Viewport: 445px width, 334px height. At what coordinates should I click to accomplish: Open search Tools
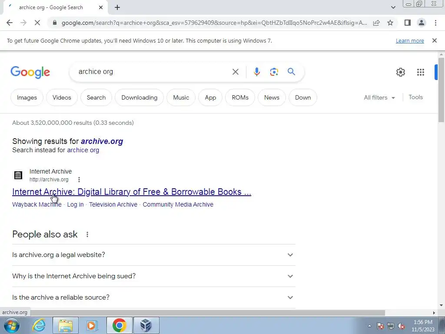click(x=415, y=97)
